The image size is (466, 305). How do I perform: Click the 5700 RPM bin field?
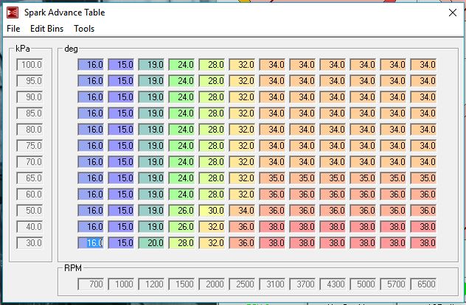[394, 284]
